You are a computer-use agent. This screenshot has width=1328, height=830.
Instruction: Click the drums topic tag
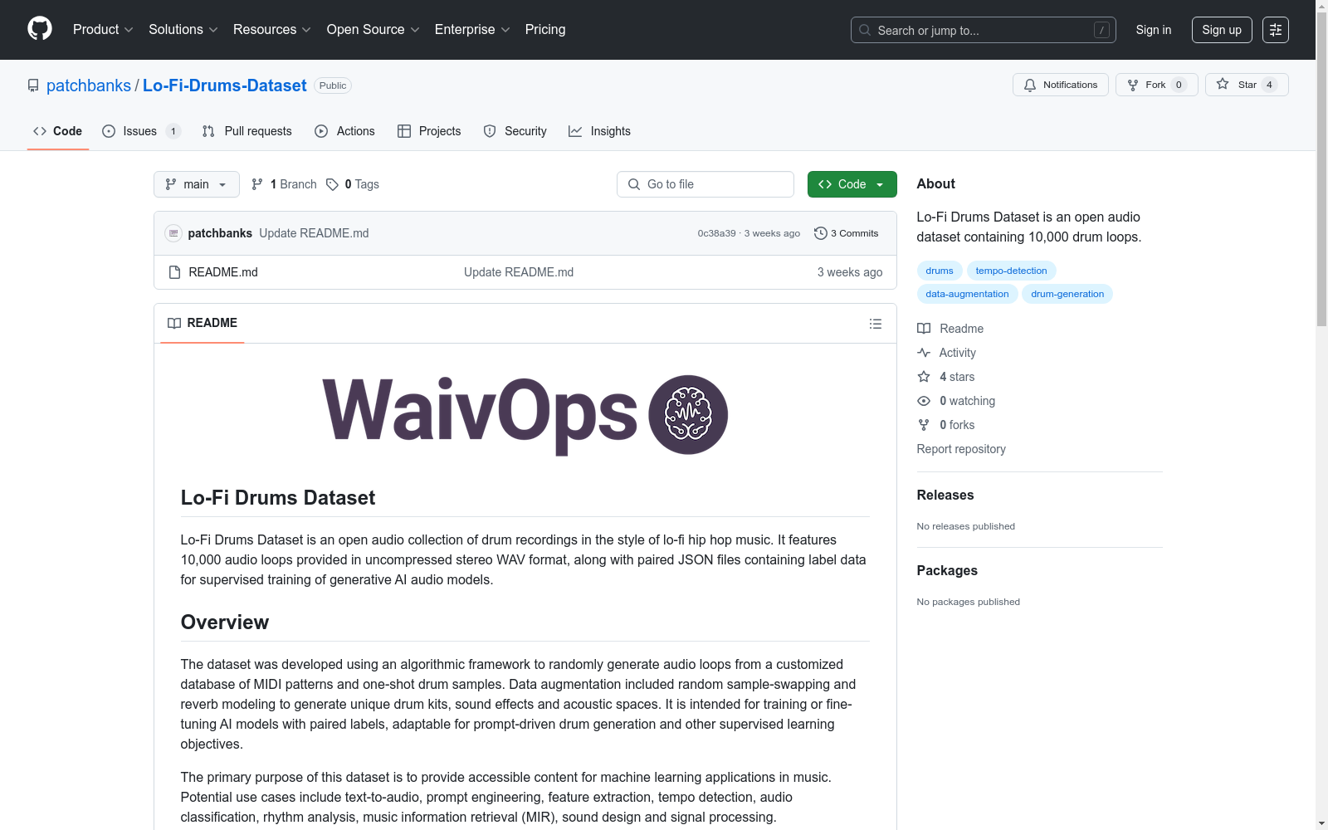(x=940, y=271)
